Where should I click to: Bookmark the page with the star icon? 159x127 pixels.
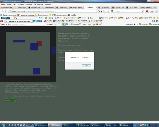97,11
